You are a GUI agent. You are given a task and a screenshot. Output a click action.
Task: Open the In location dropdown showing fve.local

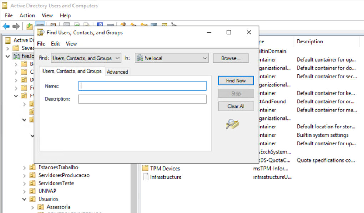coord(172,58)
